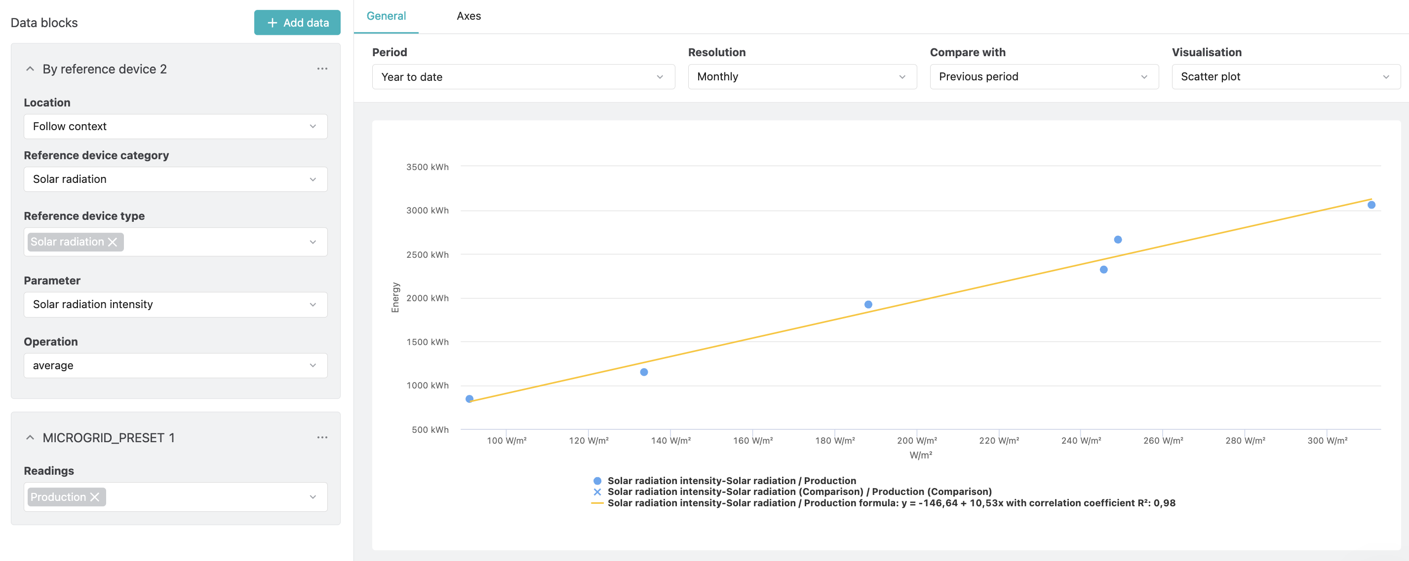Toggle the Production series in legend
Image resolution: width=1409 pixels, height=561 pixels.
pyautogui.click(x=725, y=481)
